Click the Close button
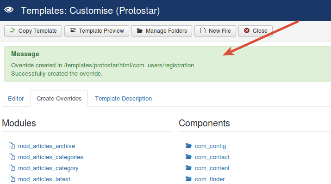This screenshot has height=184, width=331. pyautogui.click(x=256, y=31)
